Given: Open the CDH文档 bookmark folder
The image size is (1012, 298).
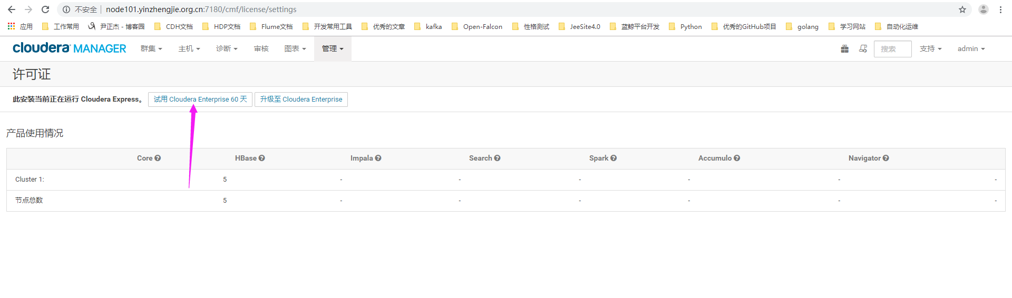Looking at the screenshot, I should pos(173,26).
